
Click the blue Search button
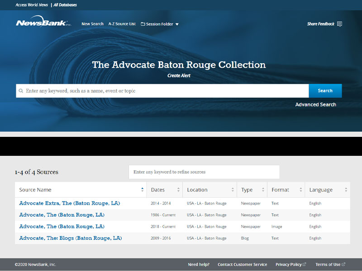tap(325, 91)
